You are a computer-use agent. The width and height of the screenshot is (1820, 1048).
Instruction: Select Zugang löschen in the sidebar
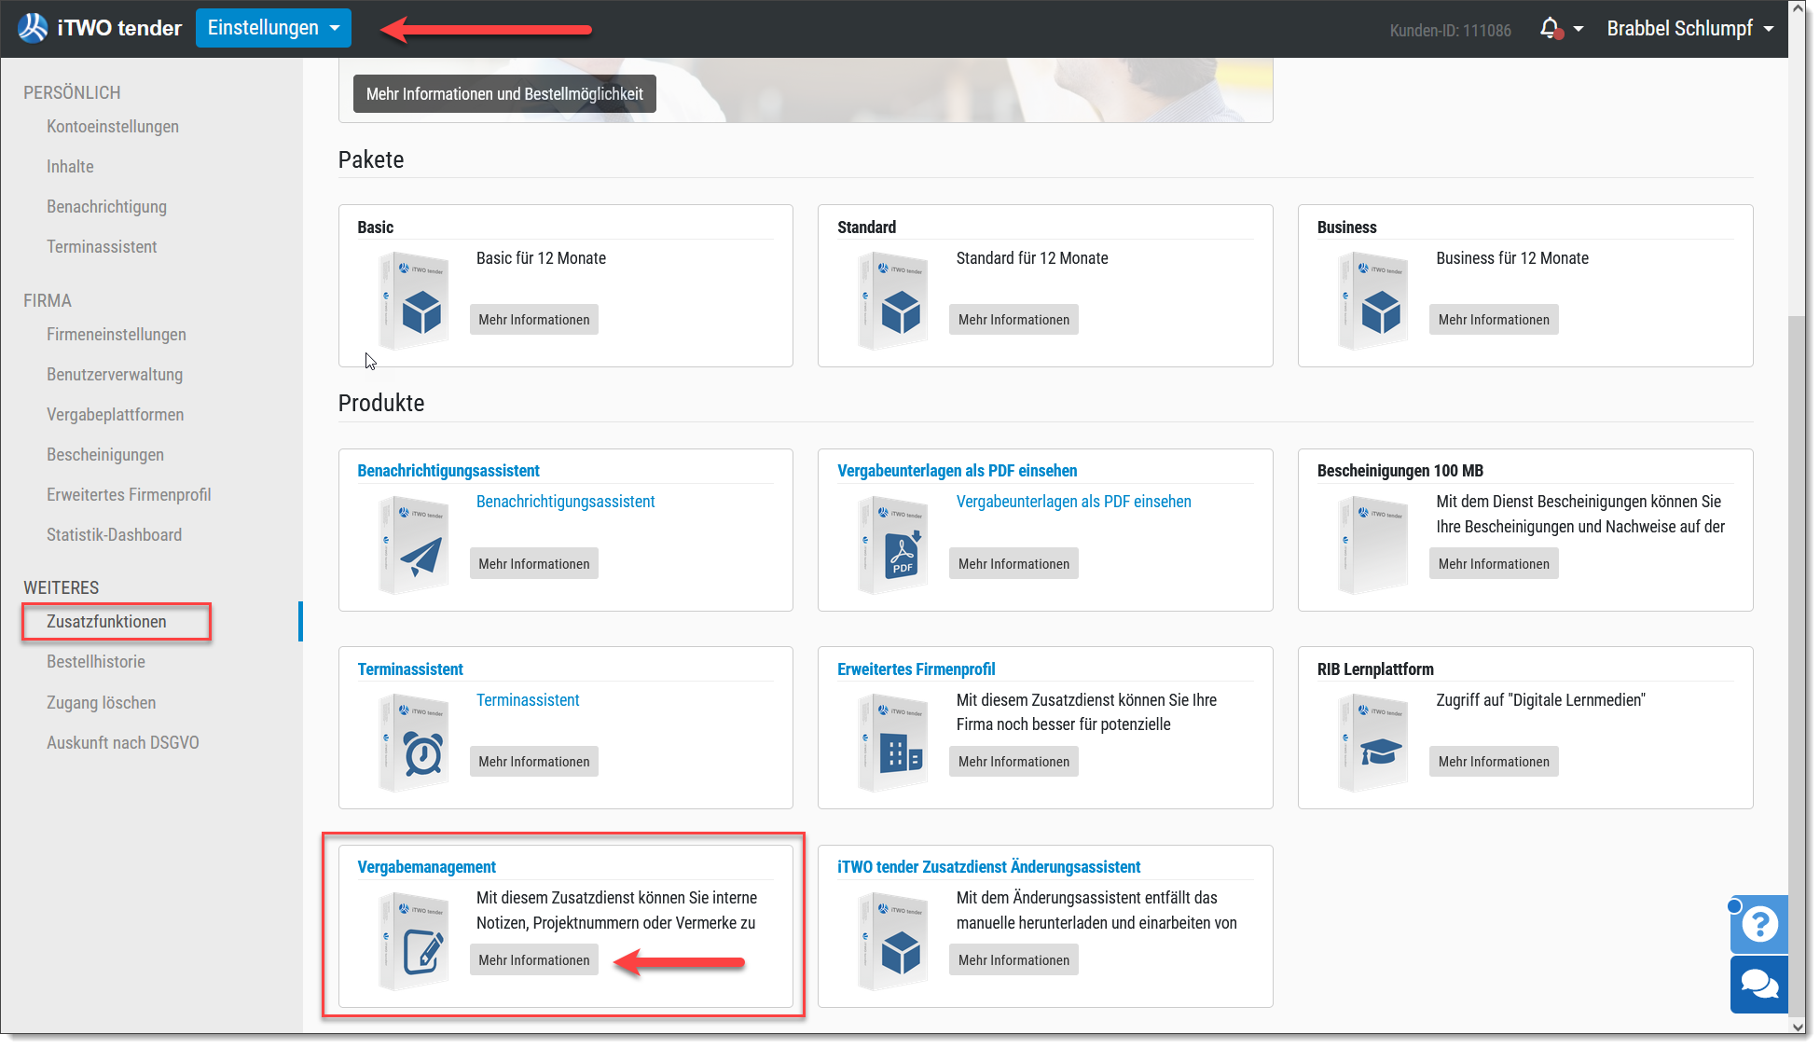[x=102, y=703]
